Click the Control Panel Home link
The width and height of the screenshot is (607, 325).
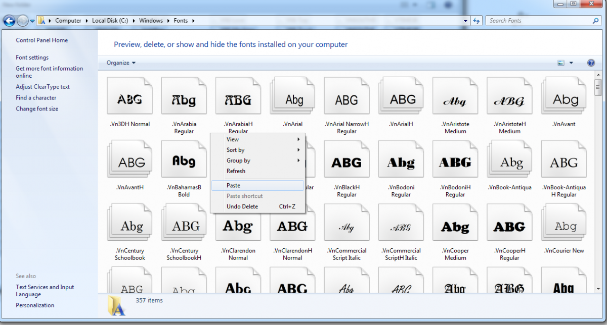click(x=41, y=40)
